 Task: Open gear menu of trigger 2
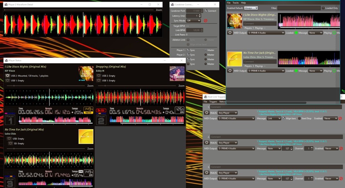tap(207, 143)
